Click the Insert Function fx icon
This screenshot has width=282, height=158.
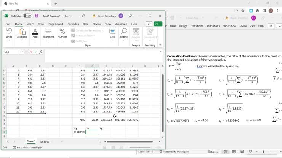[x=41, y=52]
